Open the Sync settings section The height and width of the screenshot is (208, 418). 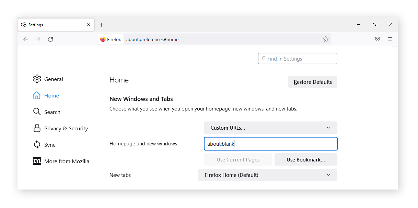[50, 145]
